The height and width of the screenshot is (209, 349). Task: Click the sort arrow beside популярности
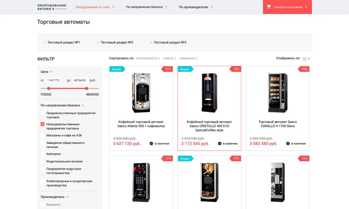pos(159,58)
